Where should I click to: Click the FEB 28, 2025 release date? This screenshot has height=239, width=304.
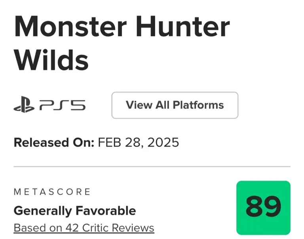pos(138,142)
